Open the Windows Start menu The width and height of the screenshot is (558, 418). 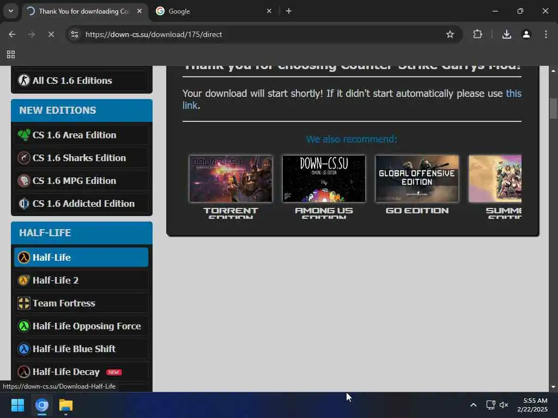point(17,405)
